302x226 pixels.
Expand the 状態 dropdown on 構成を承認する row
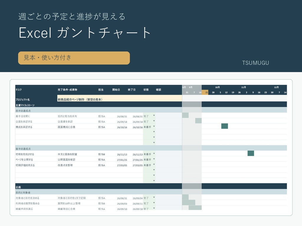[154, 127]
